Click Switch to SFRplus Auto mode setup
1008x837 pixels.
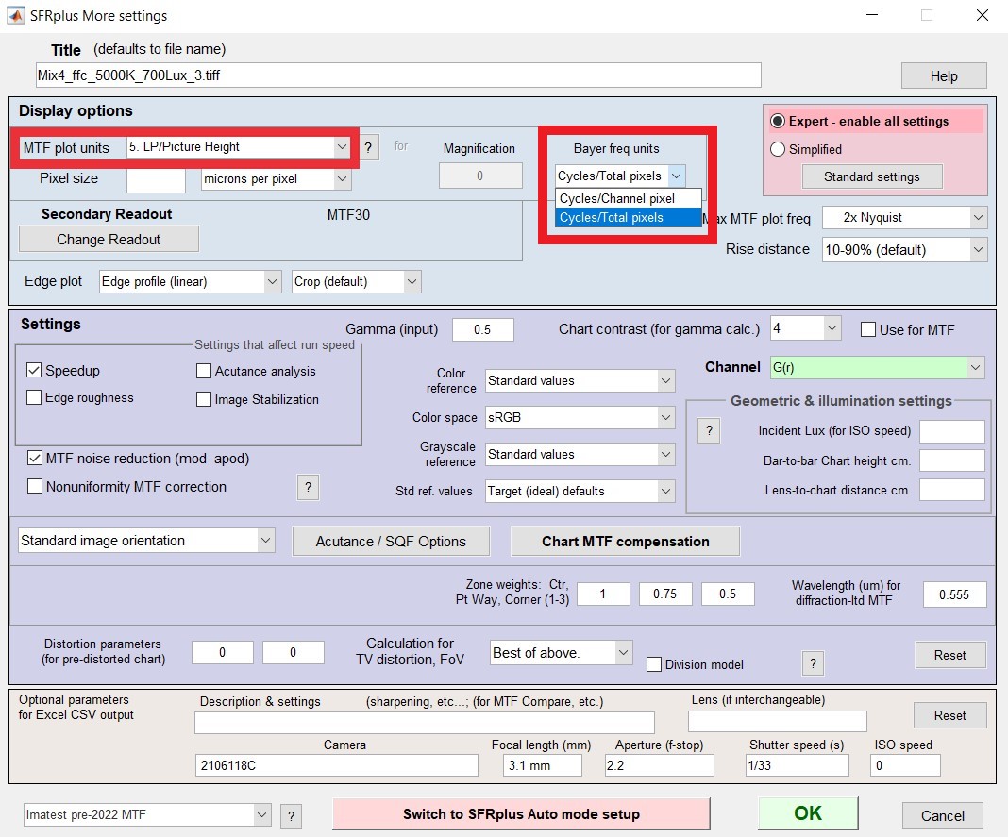coord(521,813)
